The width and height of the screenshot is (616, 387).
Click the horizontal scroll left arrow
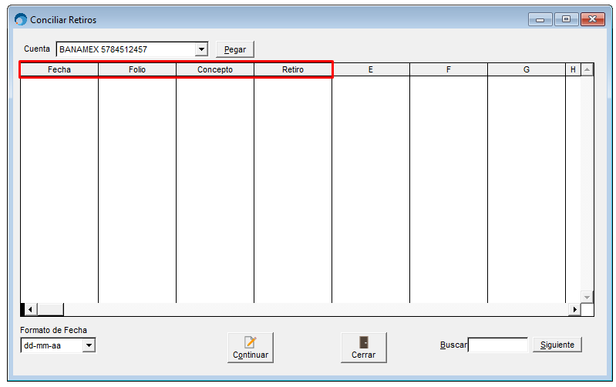[30, 310]
